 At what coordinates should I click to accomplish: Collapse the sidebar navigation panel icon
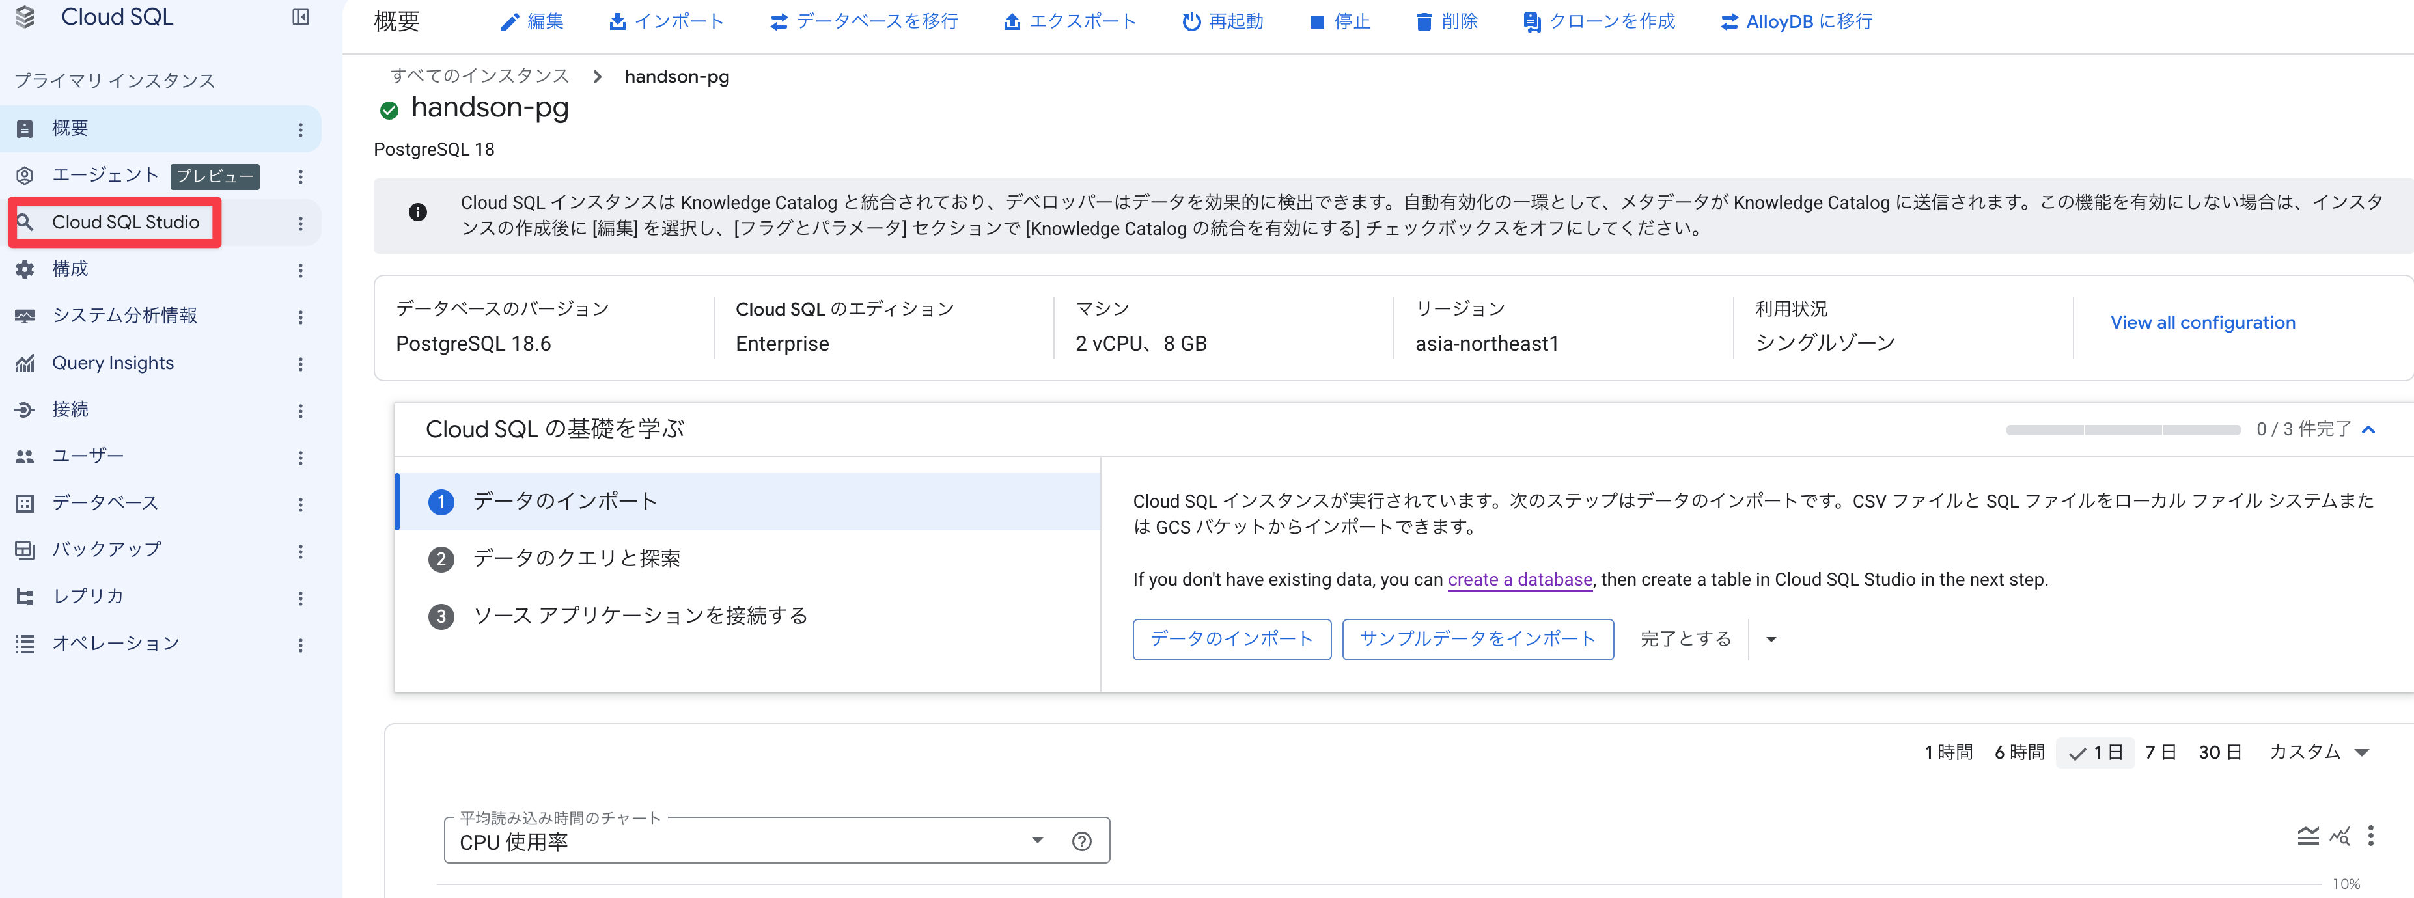(301, 17)
